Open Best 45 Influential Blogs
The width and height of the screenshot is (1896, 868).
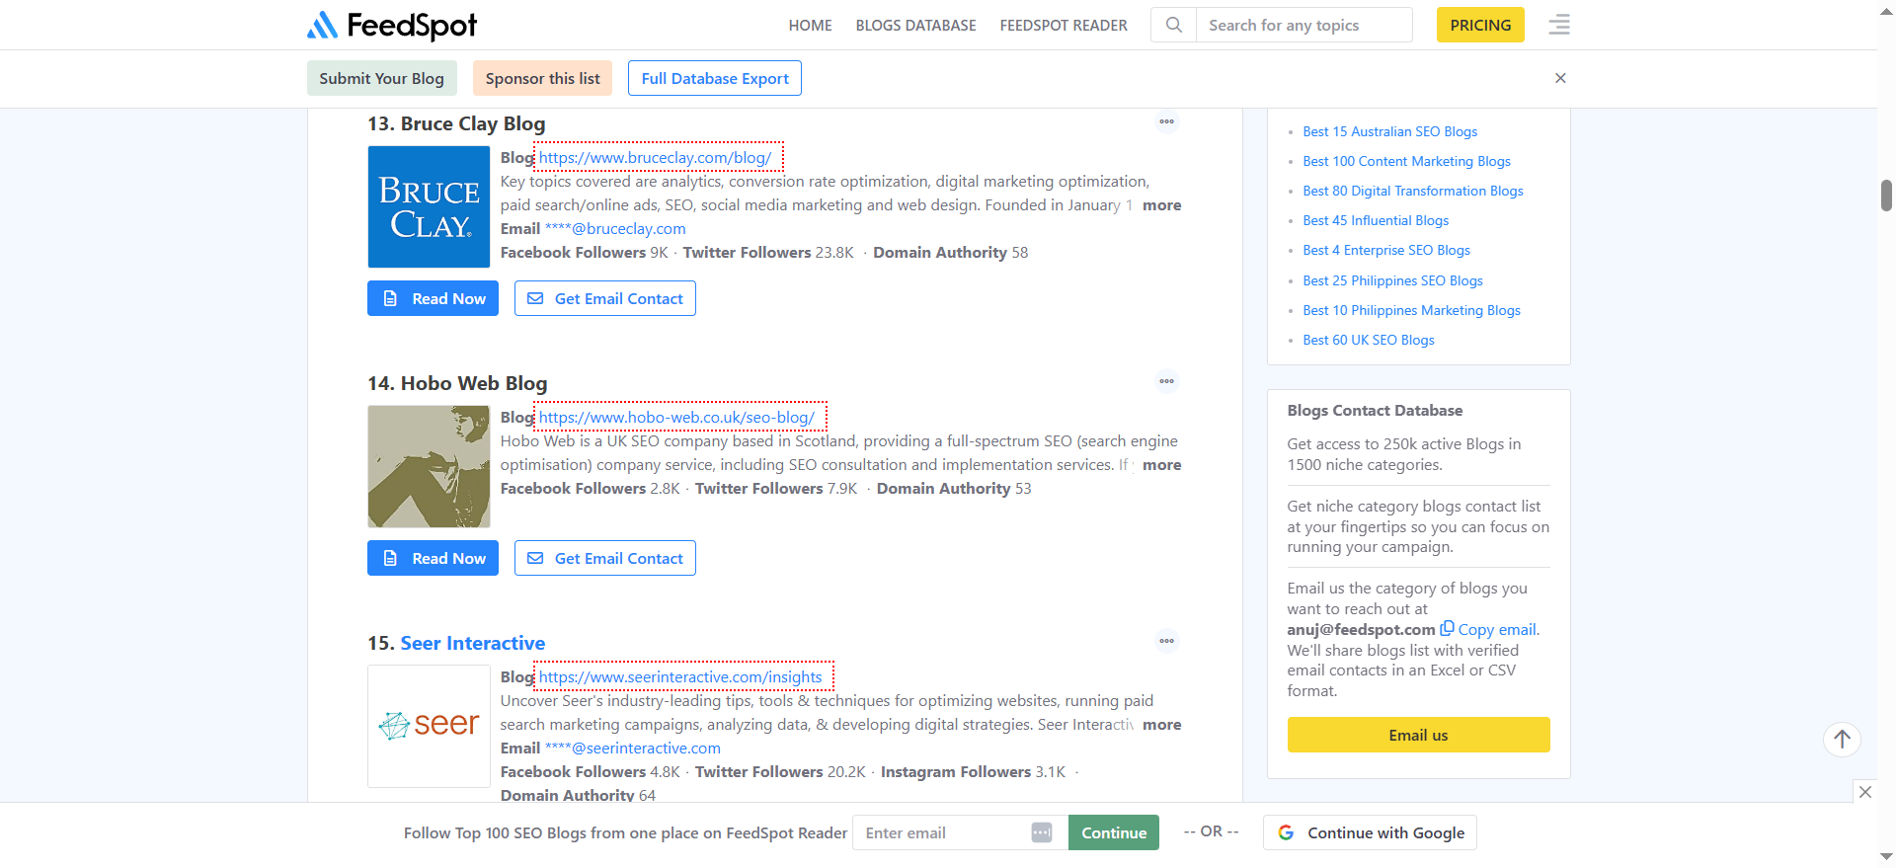coord(1376,220)
